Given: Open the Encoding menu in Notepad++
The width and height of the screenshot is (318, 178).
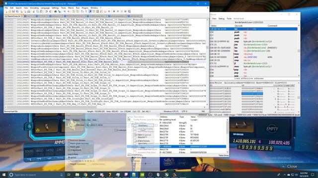Looking at the screenshot, I should click(x=34, y=8).
